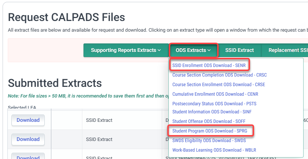308x159 pixels.
Task: Click the Submitted Extracts heading
Action: coord(55,83)
